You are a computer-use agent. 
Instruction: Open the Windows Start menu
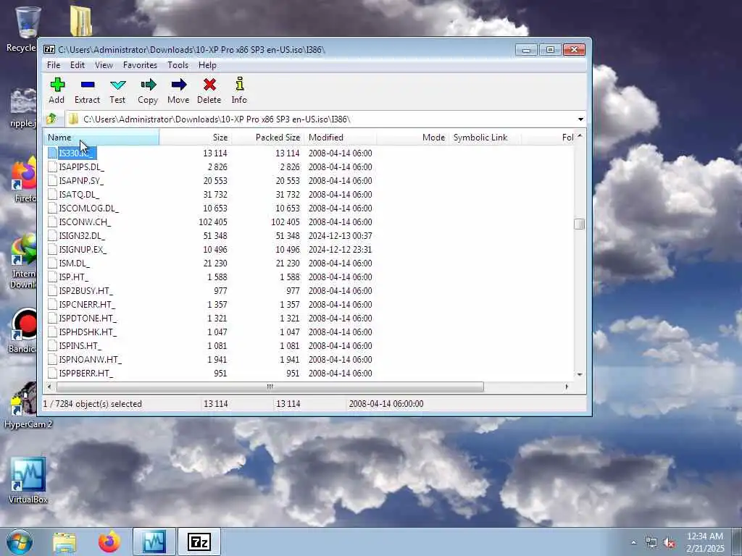click(x=20, y=542)
